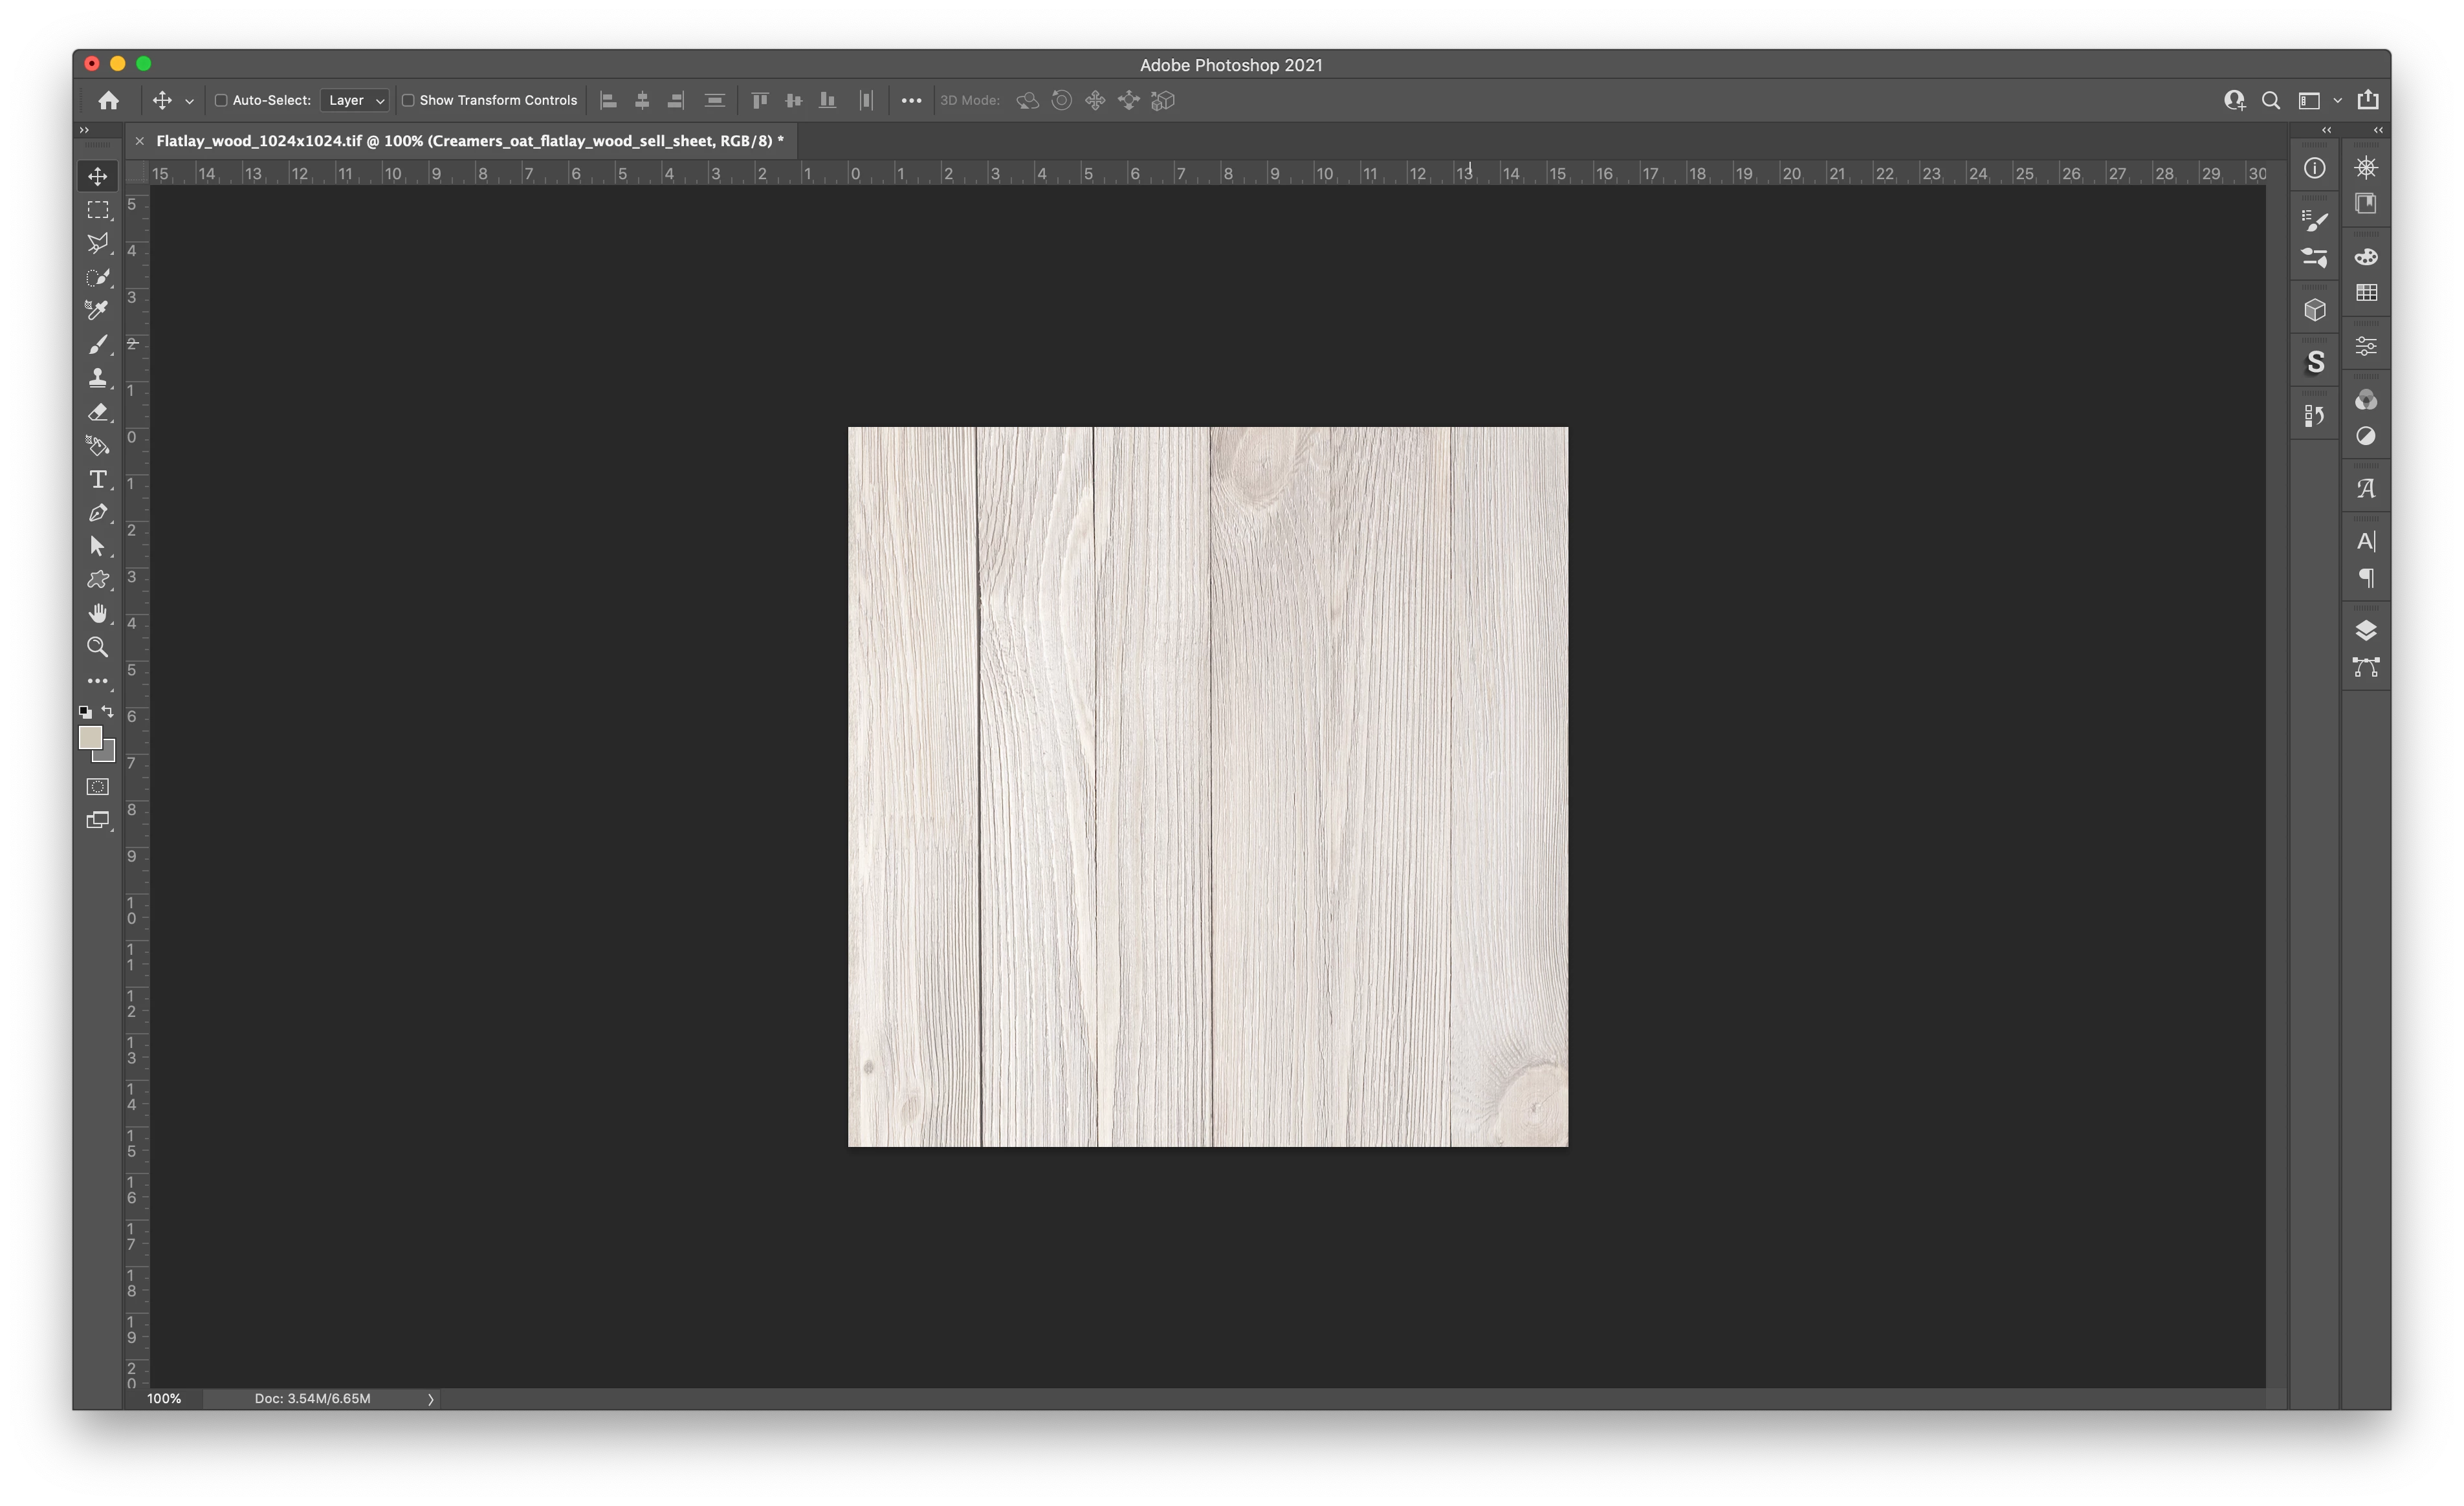Click the foreground color swatch
This screenshot has height=1506, width=2464.
90,738
